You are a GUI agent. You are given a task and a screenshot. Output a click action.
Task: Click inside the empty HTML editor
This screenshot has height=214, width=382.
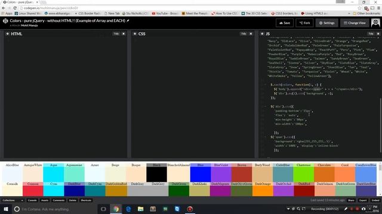click(65, 97)
